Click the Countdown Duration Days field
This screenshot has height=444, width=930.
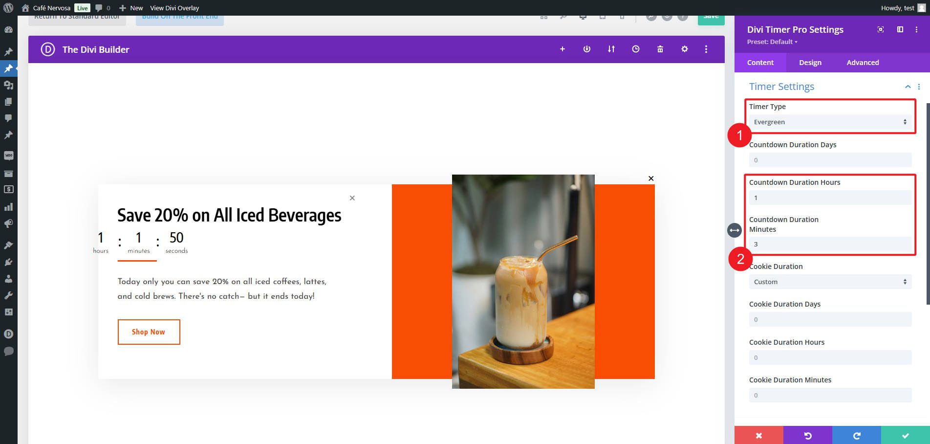coord(830,160)
